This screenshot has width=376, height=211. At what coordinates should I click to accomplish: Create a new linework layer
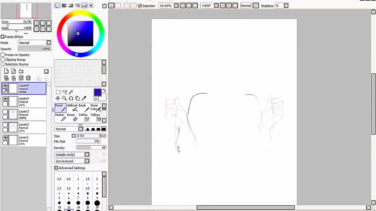[x=14, y=72]
